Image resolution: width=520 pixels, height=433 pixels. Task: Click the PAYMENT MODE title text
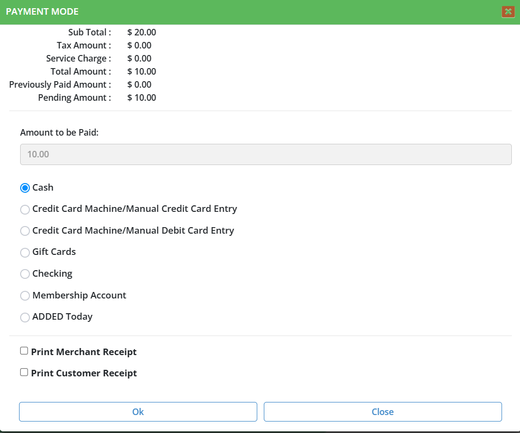[x=42, y=11]
